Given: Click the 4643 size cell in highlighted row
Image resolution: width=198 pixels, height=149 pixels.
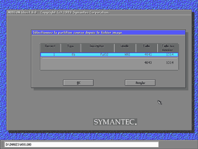Looking at the screenshot, I should click(x=148, y=55).
